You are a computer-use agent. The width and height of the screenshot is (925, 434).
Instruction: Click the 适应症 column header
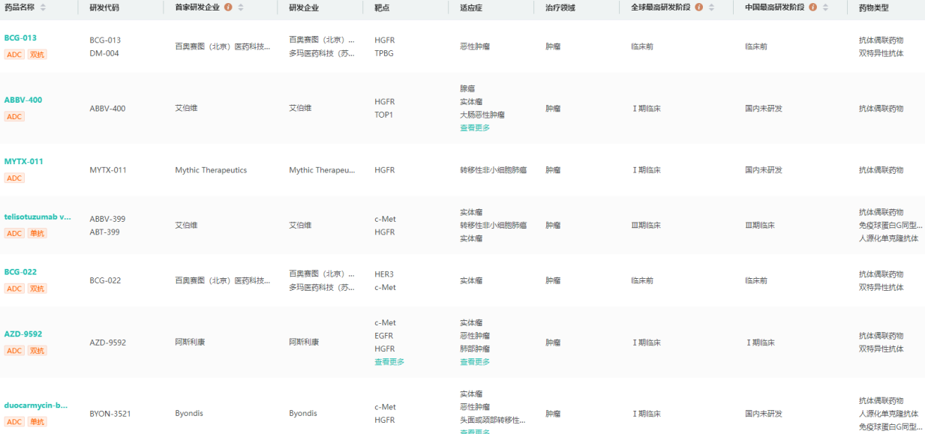[471, 7]
